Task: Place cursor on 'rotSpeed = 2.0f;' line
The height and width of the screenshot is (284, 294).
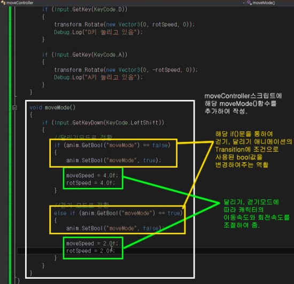Action: click(x=90, y=251)
